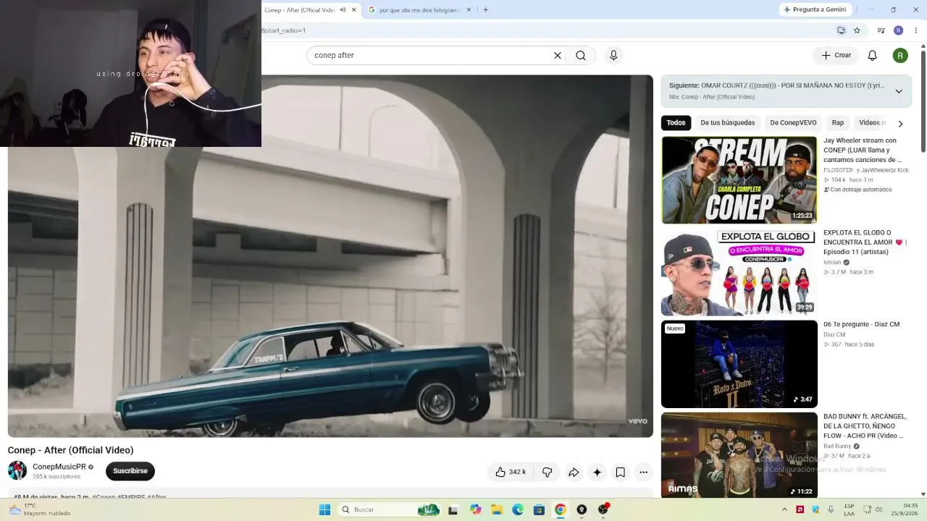Viewport: 927px width, 521px height.
Task: Bookmark this page with the star icon
Action: click(857, 30)
